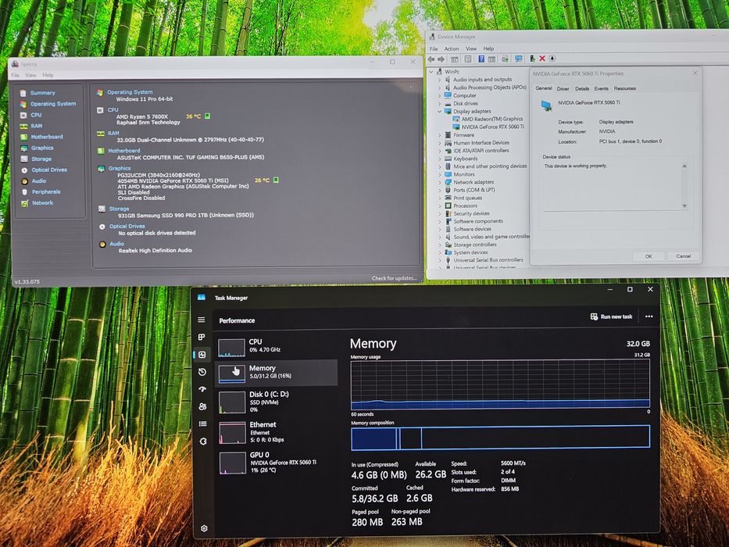Switch to Resources tab in Properties dialog

(x=625, y=88)
